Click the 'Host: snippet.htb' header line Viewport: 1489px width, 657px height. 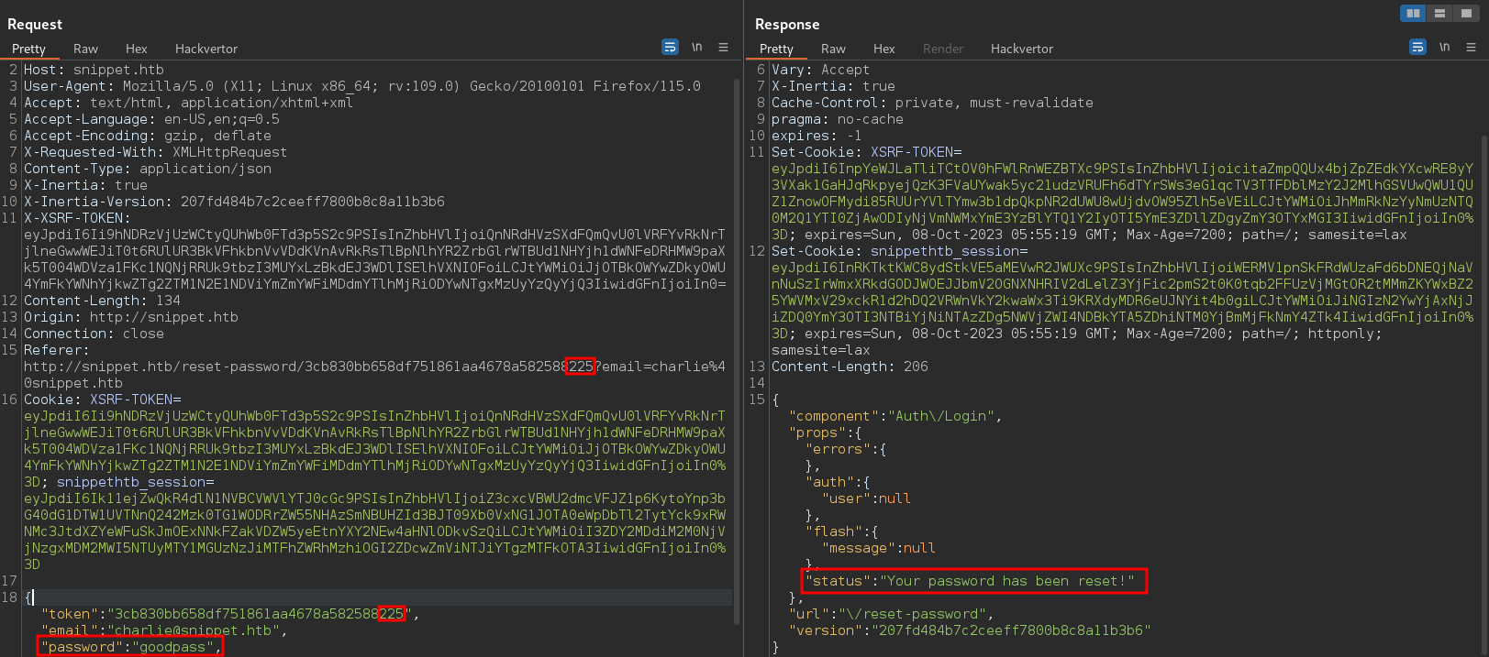94,70
